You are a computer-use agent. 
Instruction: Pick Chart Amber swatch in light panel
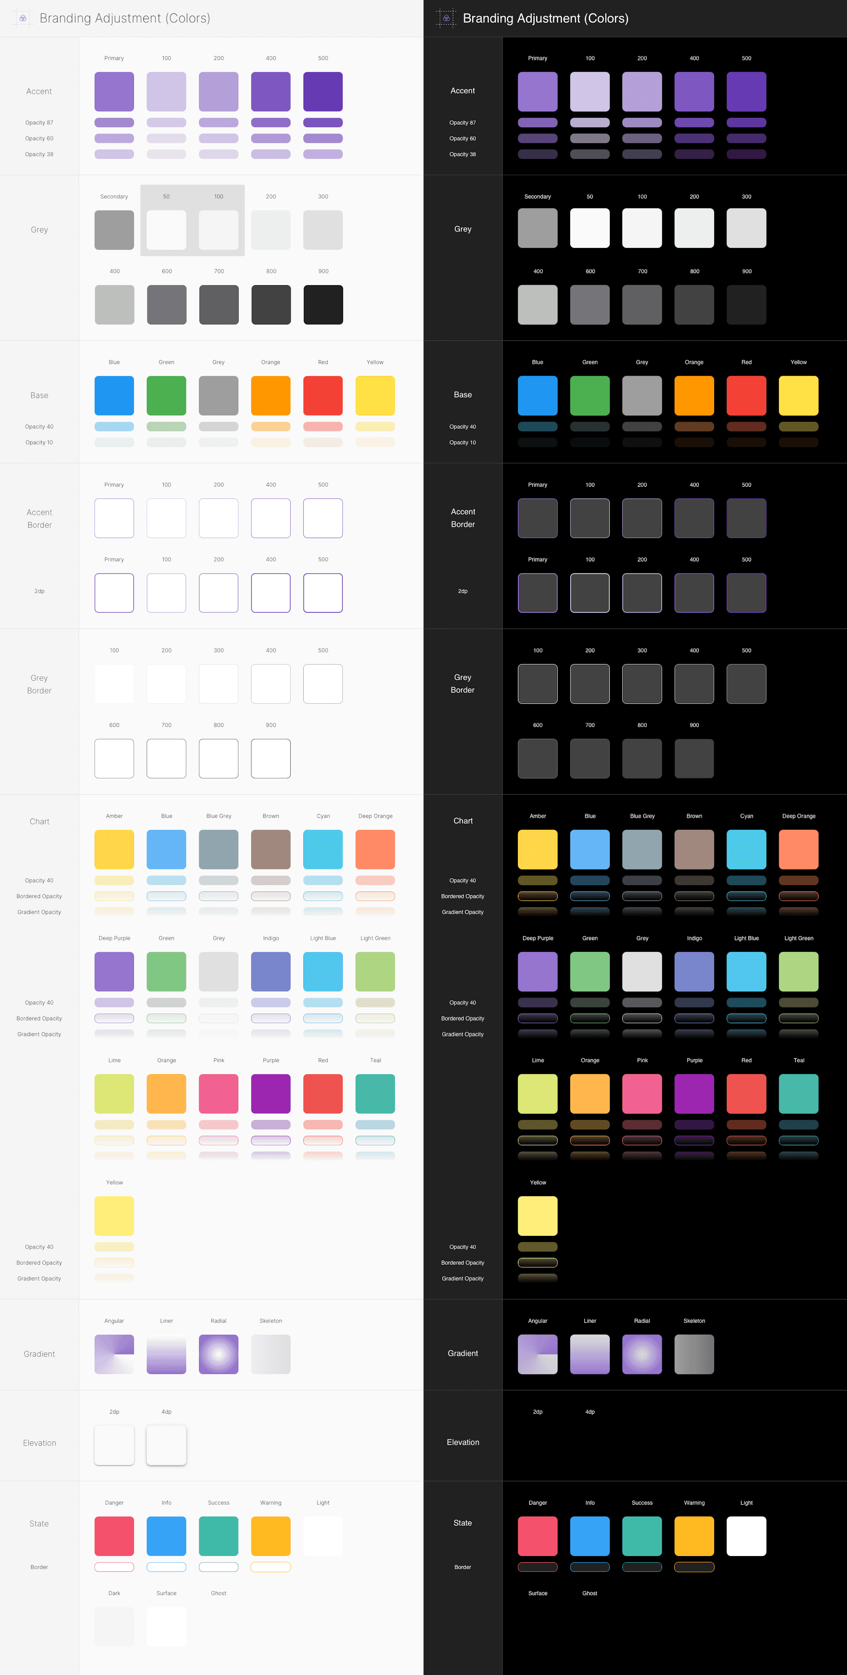pos(114,849)
